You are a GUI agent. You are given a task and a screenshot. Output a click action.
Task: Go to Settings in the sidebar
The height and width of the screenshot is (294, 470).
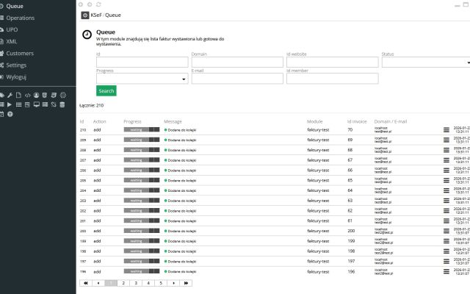(x=16, y=65)
